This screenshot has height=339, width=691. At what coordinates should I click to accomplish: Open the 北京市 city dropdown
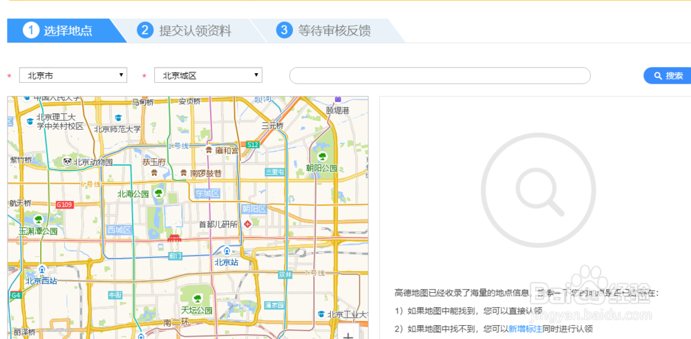coord(73,75)
